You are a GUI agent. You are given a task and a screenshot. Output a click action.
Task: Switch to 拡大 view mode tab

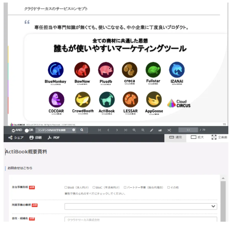(197, 137)
